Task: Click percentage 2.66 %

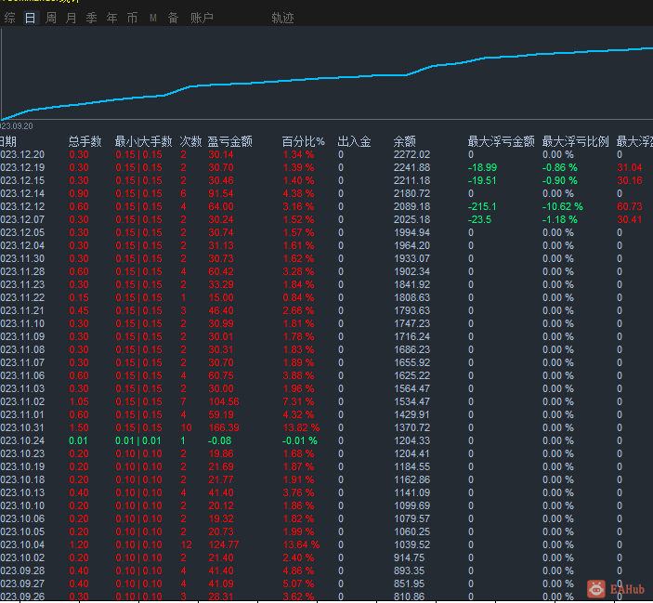Action: click(298, 310)
